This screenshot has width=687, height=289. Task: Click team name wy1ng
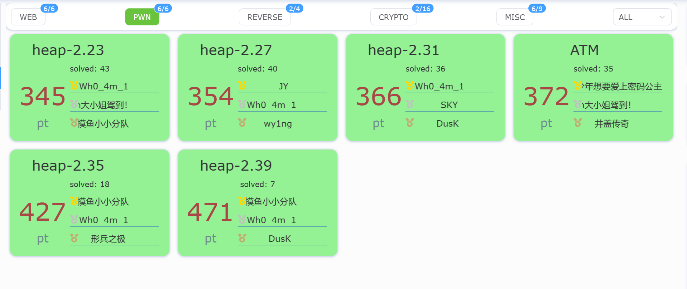tap(278, 124)
